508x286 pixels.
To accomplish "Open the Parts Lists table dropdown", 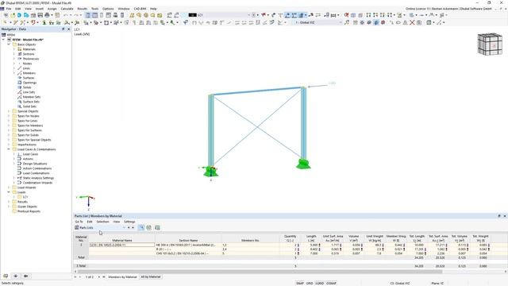I will coord(124,228).
